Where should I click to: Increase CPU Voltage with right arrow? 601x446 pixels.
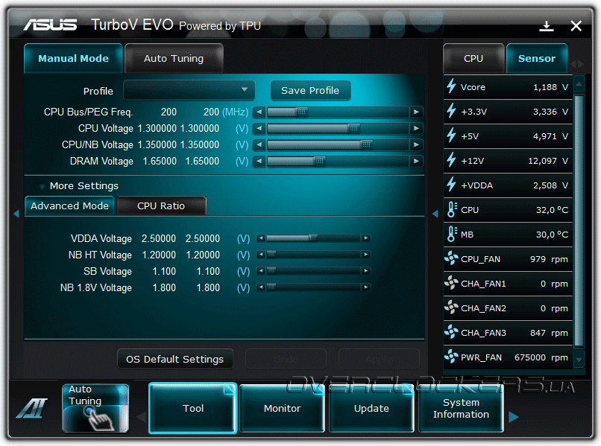[416, 128]
